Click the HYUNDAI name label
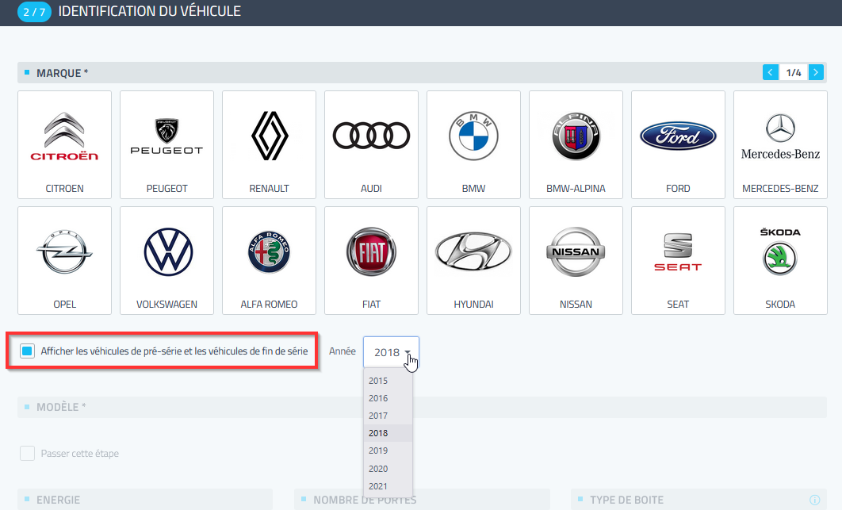Image resolution: width=842 pixels, height=510 pixels. click(473, 304)
